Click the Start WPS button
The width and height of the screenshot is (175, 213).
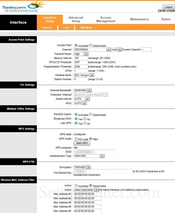pos(82,143)
